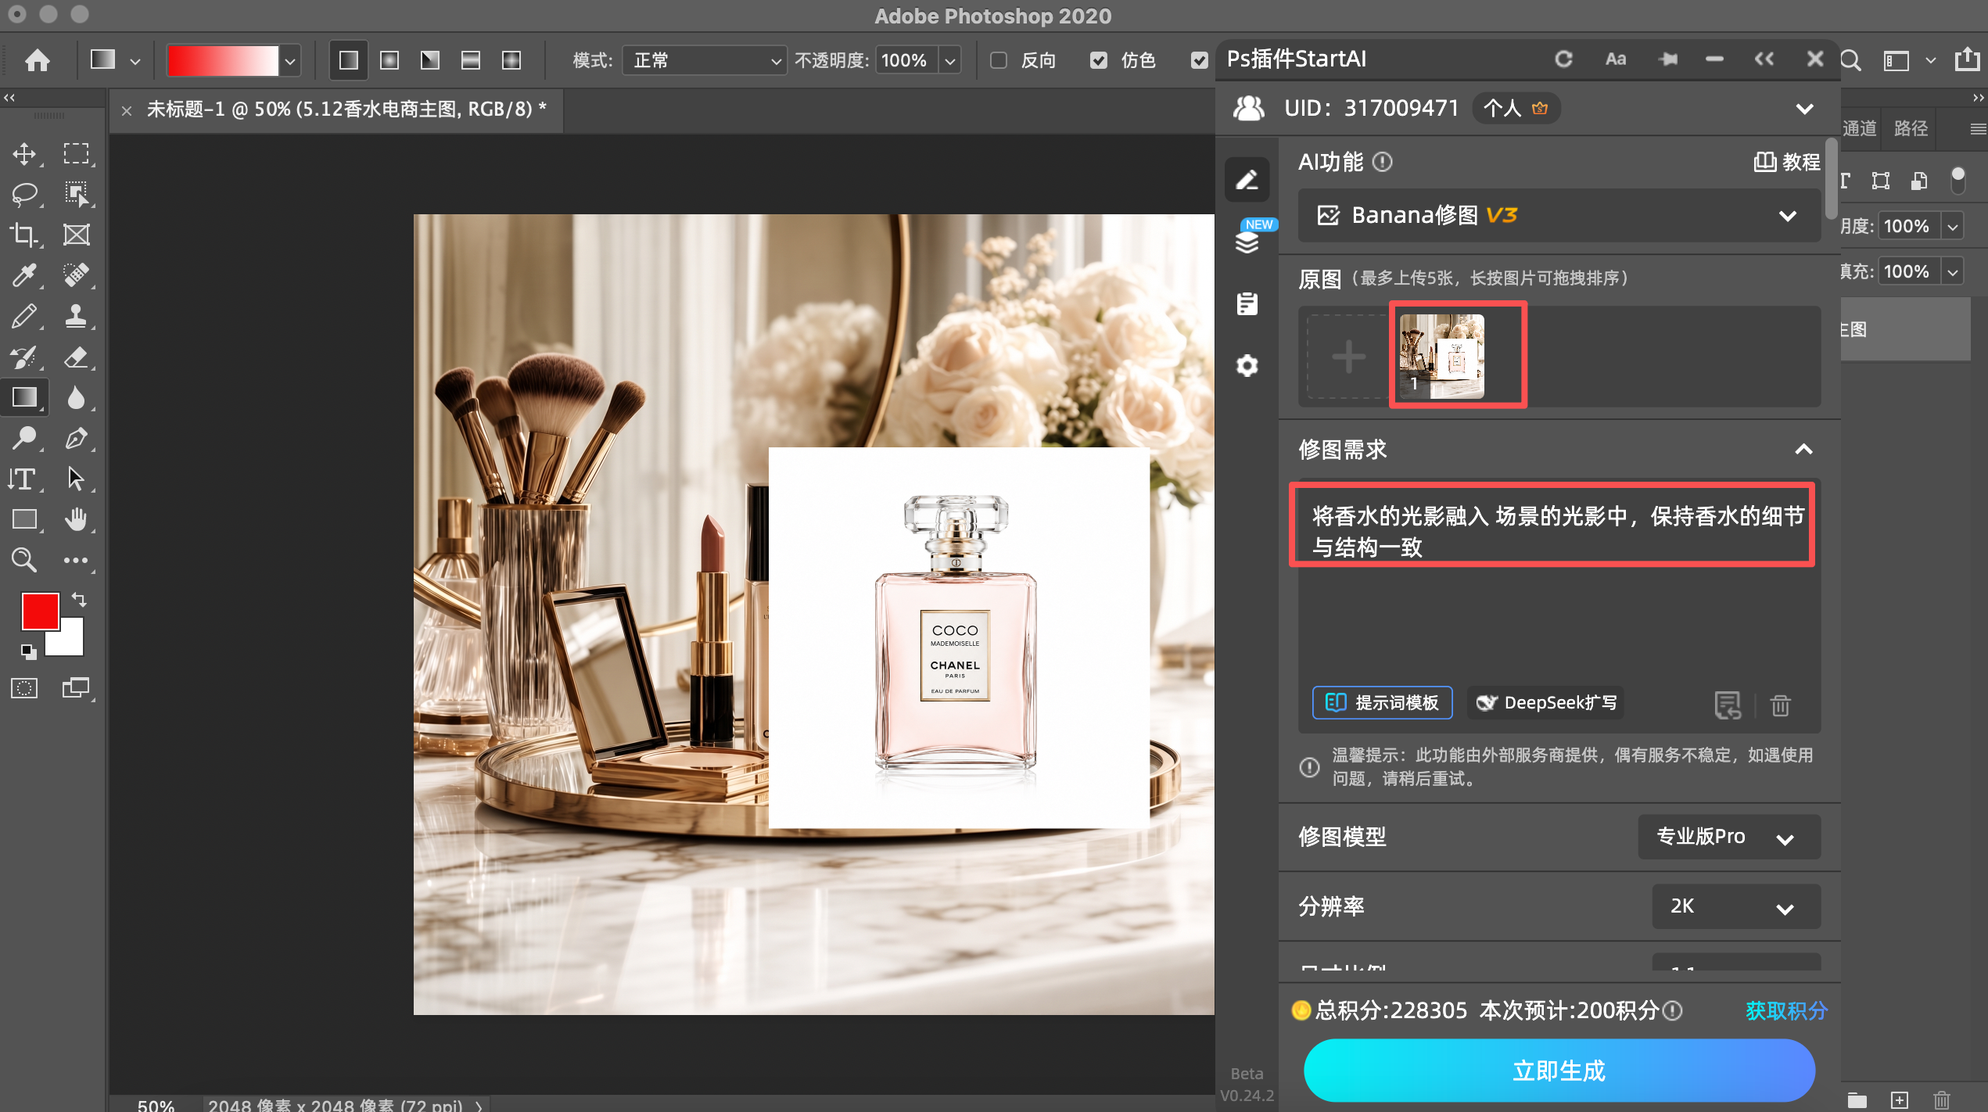Select the Frame tool
Viewport: 1988px width, 1112px height.
click(x=76, y=235)
